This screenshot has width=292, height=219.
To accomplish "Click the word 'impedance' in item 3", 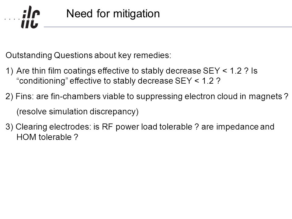I will click(237, 127).
